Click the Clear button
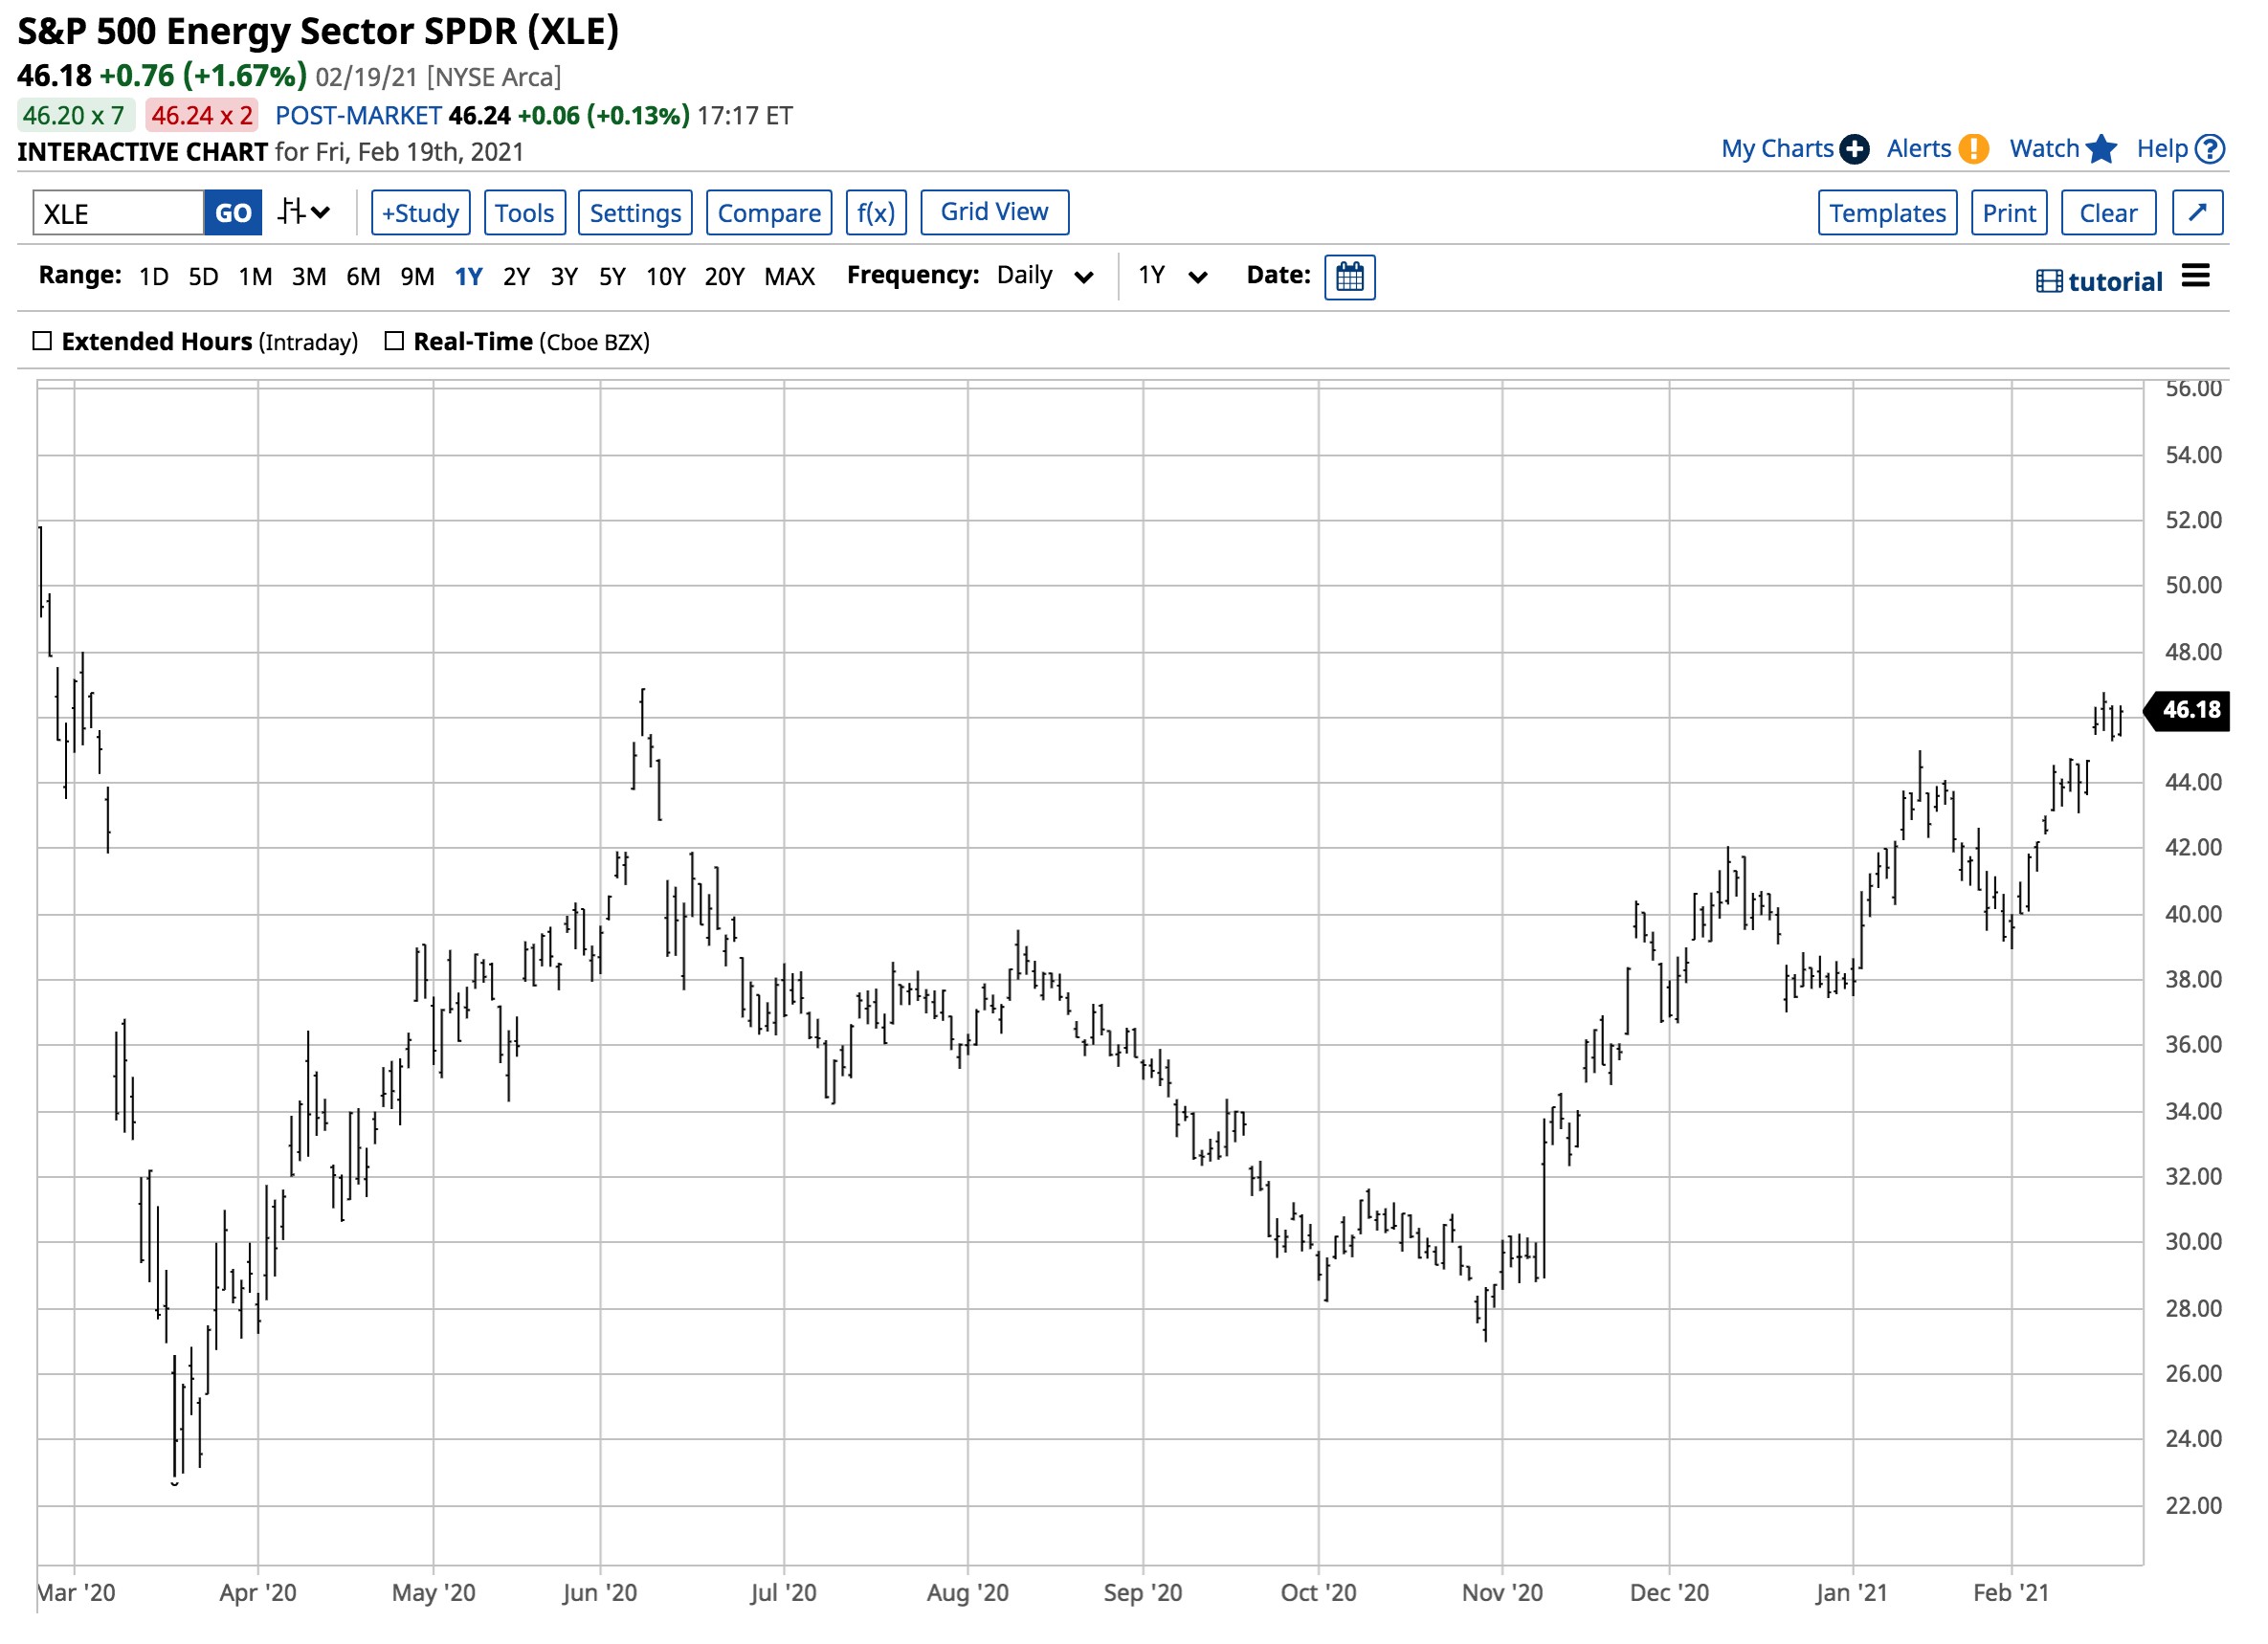 click(2108, 213)
